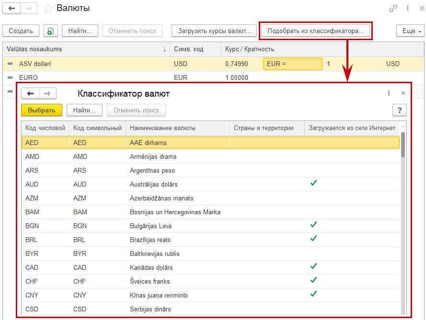Copy link using the chain icon

click(393, 9)
